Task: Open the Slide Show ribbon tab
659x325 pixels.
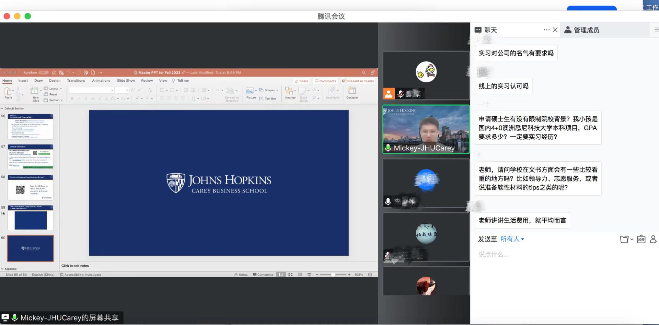Action: coord(126,81)
